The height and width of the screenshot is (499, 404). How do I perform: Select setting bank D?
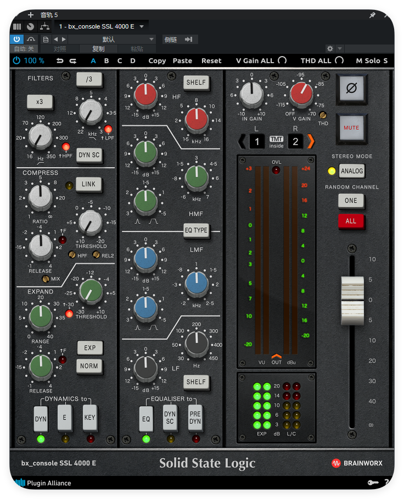click(x=132, y=60)
